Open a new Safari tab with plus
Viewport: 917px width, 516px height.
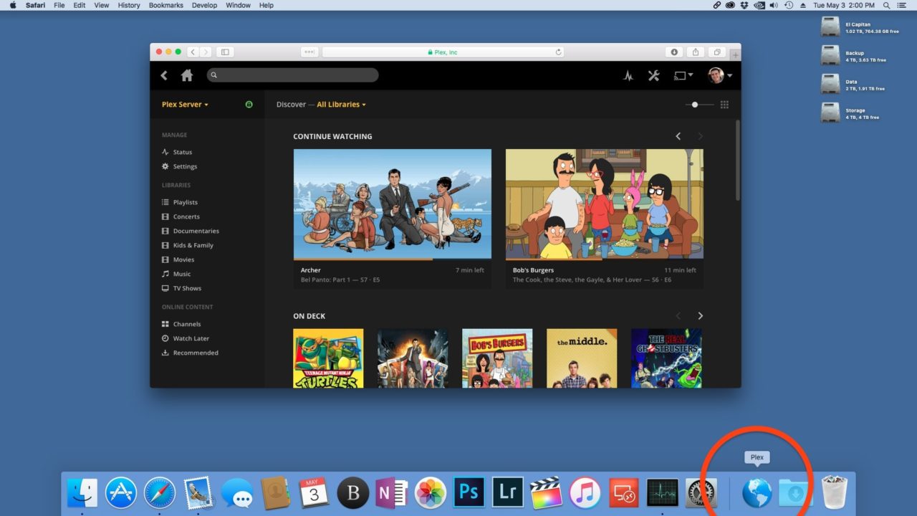735,55
